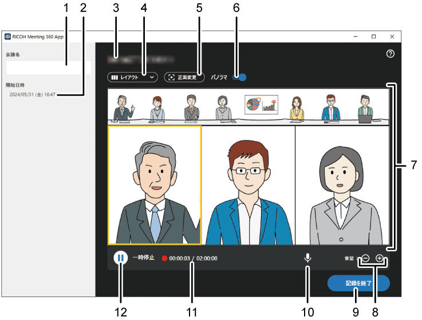This screenshot has height=320, width=422.
Task: Click the 正面変更 front-change button
Action: (x=184, y=77)
